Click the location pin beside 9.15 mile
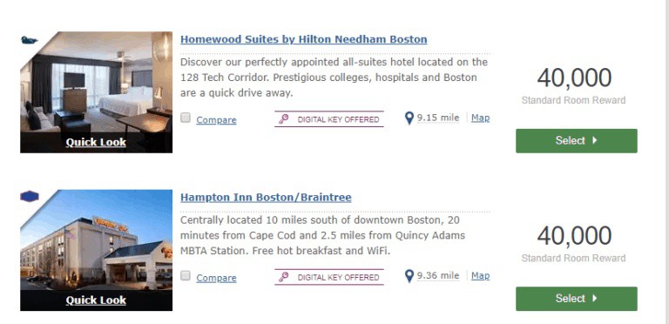669x324 pixels. [x=409, y=118]
